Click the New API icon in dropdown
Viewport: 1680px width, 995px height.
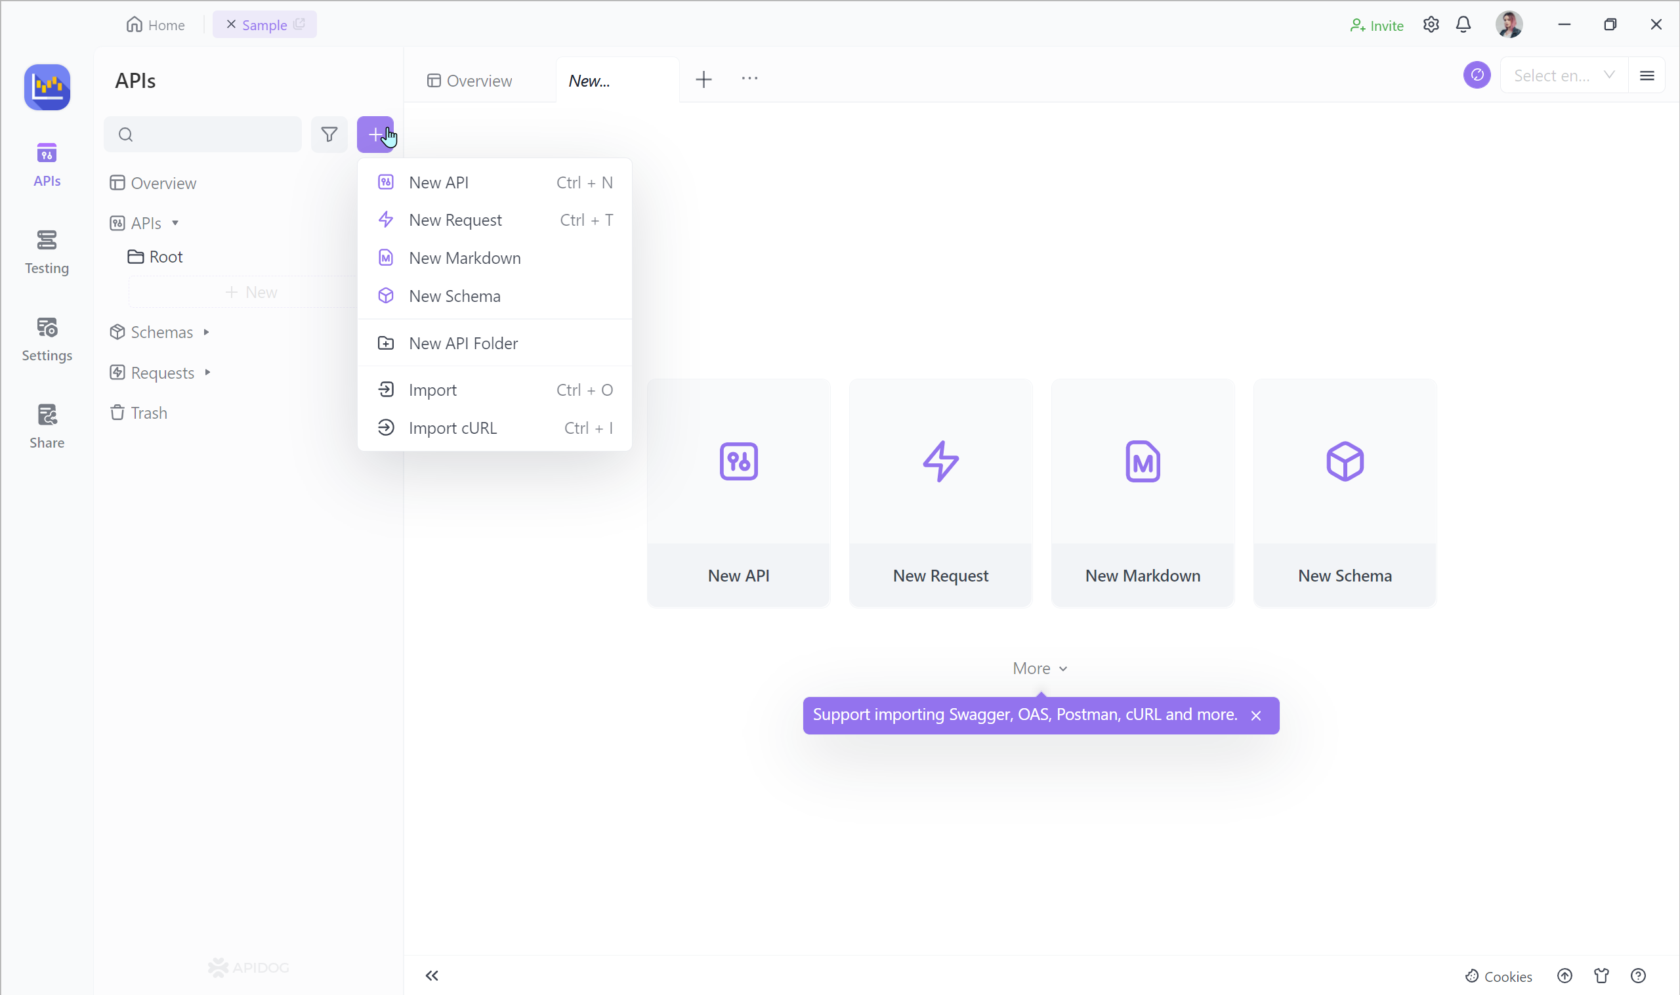coord(387,181)
